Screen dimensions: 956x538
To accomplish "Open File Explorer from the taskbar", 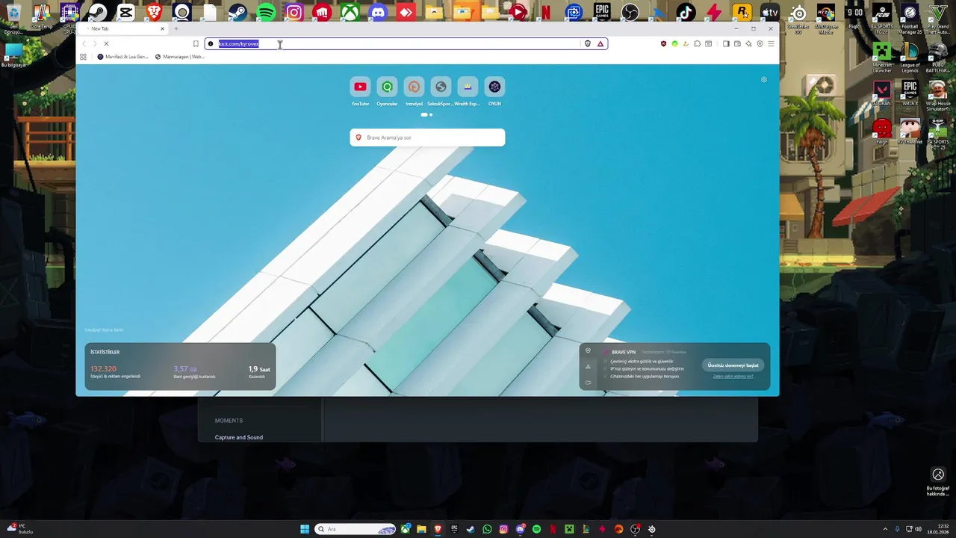I will click(421, 529).
